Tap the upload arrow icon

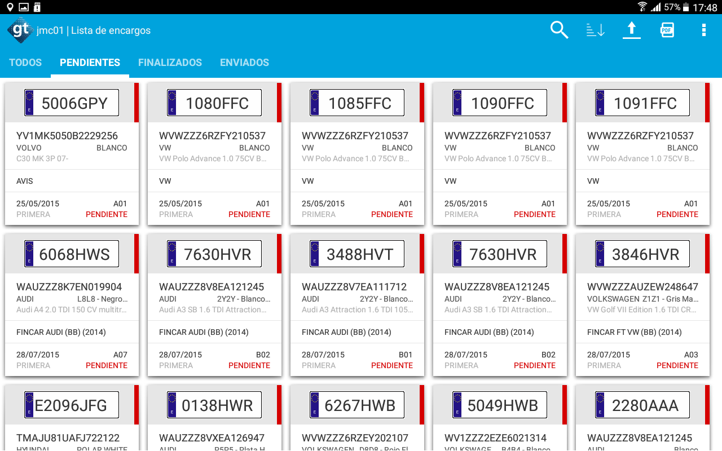pos(631,30)
